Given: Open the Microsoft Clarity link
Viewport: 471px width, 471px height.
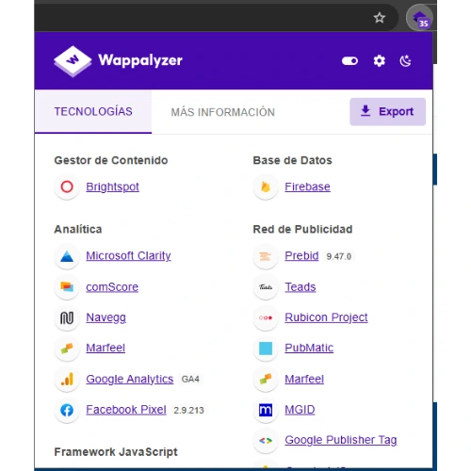Looking at the screenshot, I should coord(128,256).
